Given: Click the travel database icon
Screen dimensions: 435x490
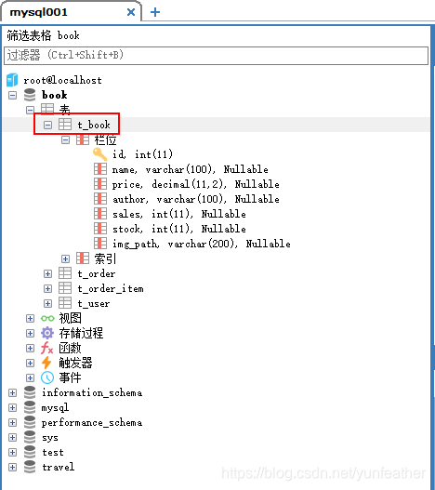Looking at the screenshot, I should (x=30, y=467).
